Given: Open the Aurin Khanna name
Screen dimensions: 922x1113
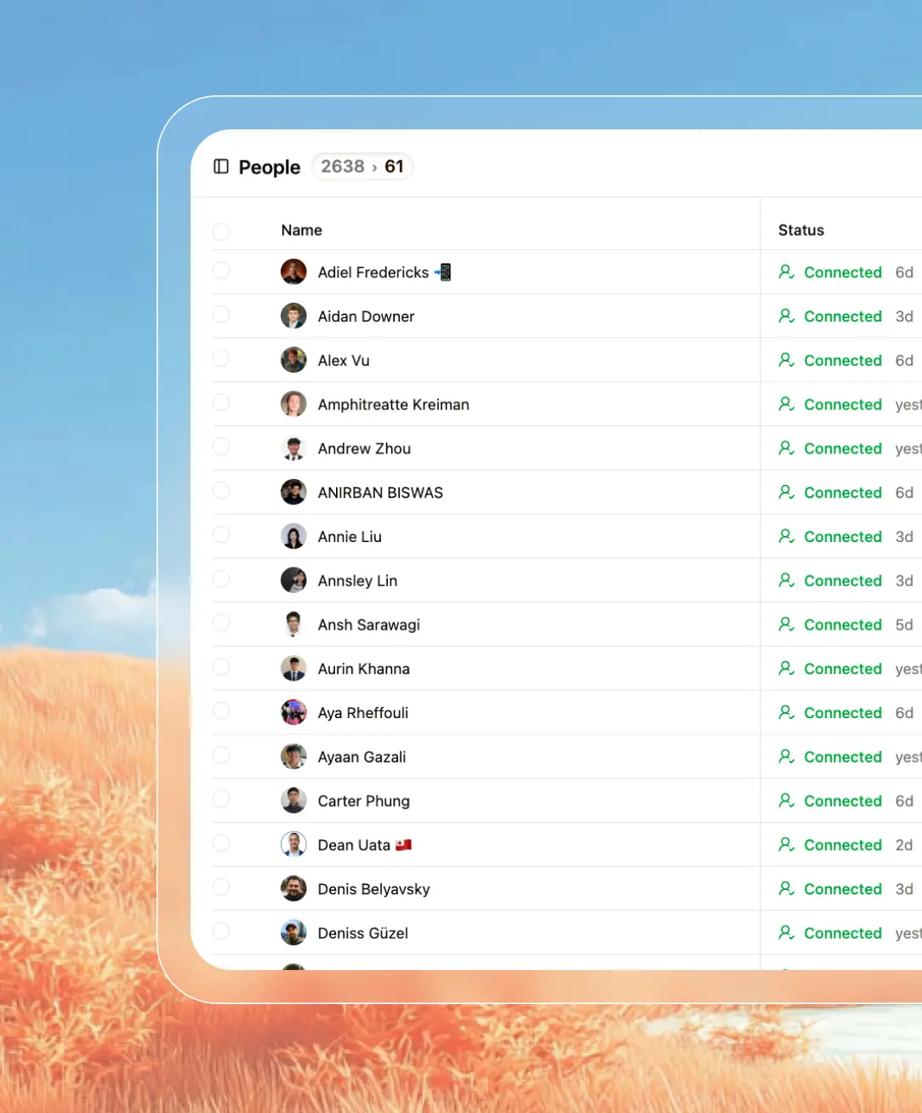Looking at the screenshot, I should [x=364, y=669].
